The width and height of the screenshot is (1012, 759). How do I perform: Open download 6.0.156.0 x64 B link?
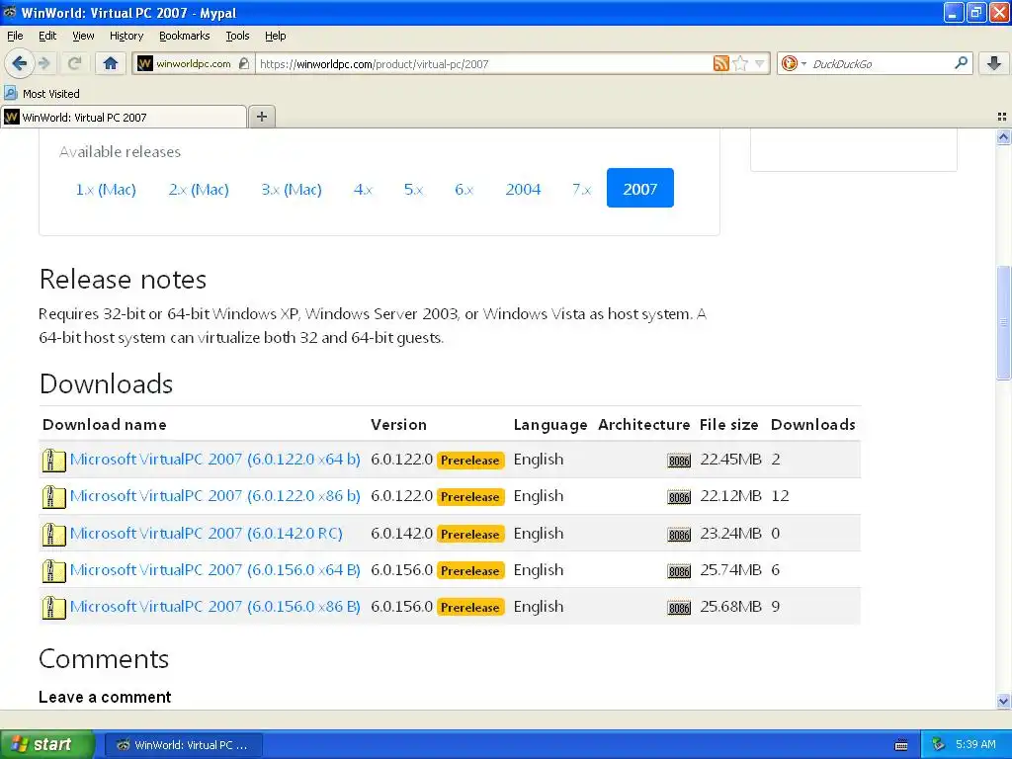[214, 570]
